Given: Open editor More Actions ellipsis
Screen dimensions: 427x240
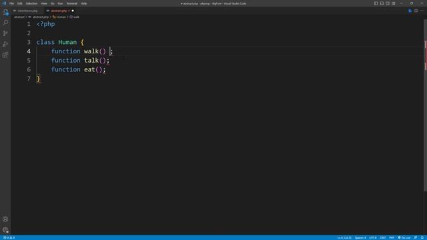Looking at the screenshot, I should (422, 11).
